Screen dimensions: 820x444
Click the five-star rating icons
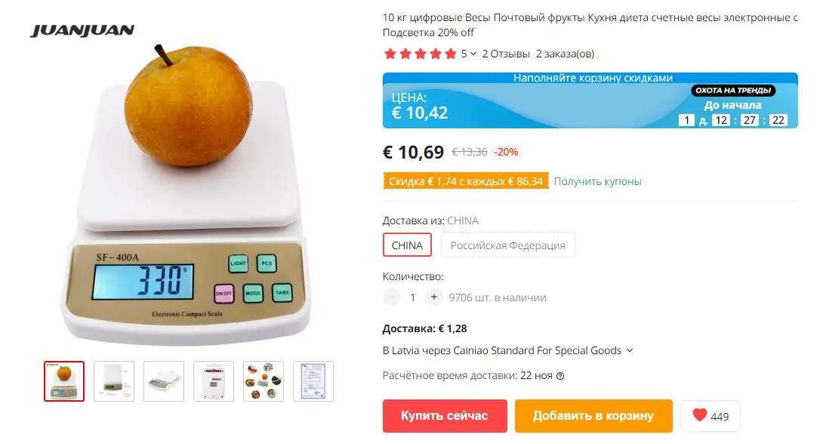(420, 54)
